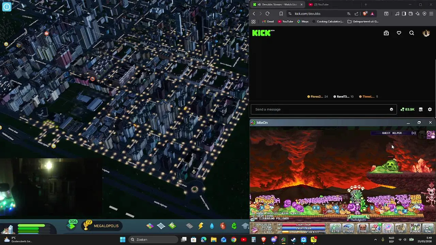The height and width of the screenshot is (245, 436).
Task: Reload the kick.com page
Action: pos(267,14)
